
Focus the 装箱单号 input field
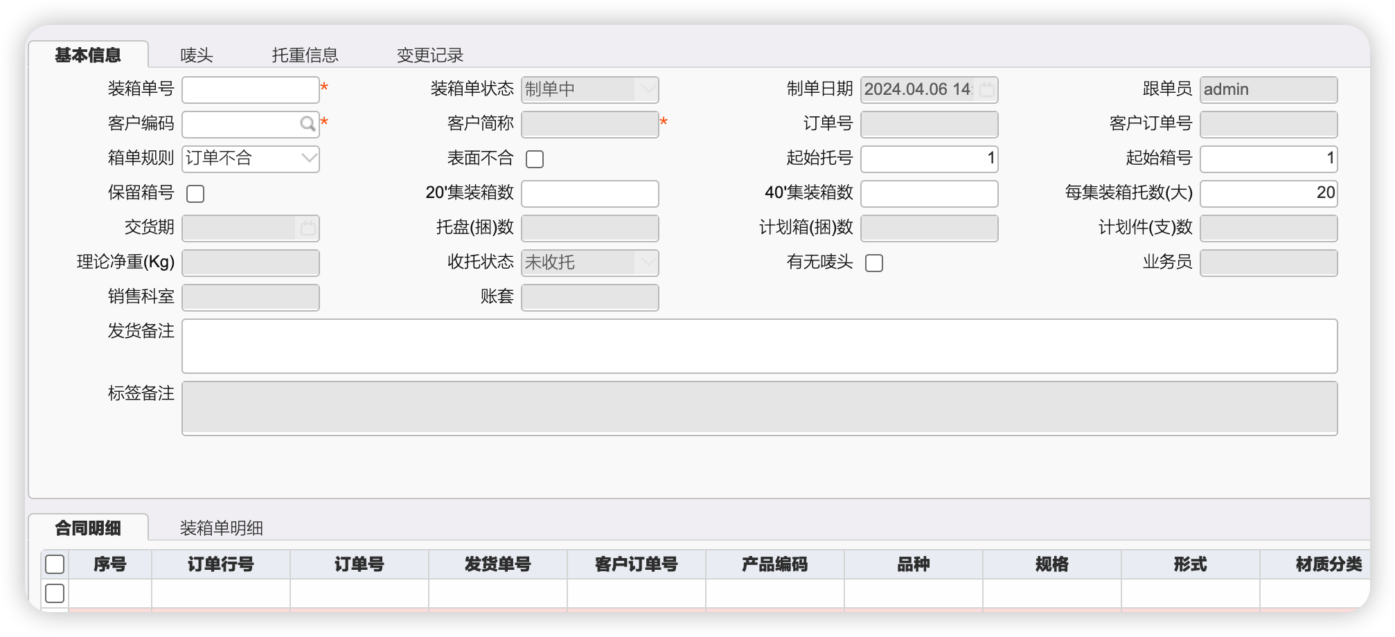pos(251,89)
